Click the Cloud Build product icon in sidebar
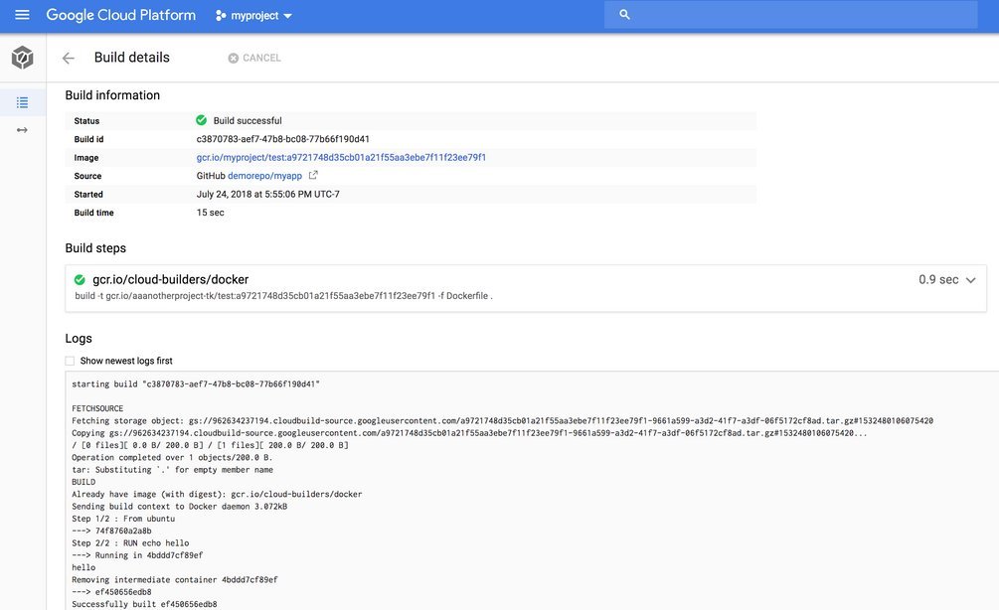Image resolution: width=999 pixels, height=610 pixels. 20,57
